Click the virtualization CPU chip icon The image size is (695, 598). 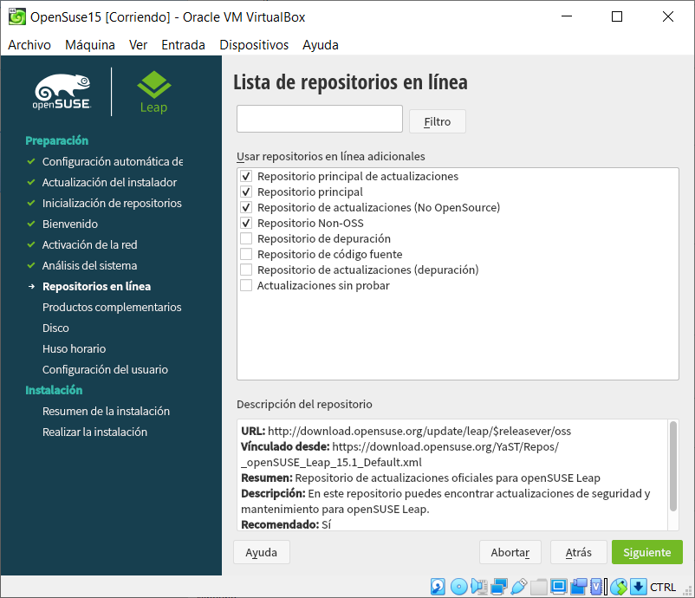596,587
